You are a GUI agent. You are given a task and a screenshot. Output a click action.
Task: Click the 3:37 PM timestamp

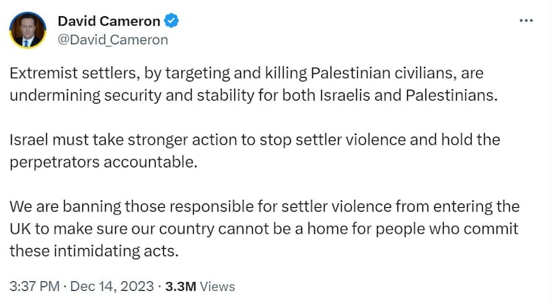coord(34,286)
